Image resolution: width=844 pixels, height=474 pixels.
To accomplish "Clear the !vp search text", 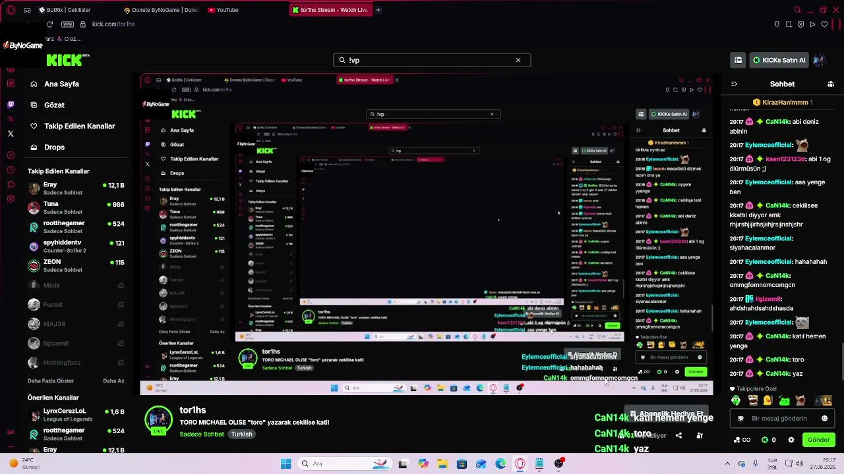I will click(518, 60).
